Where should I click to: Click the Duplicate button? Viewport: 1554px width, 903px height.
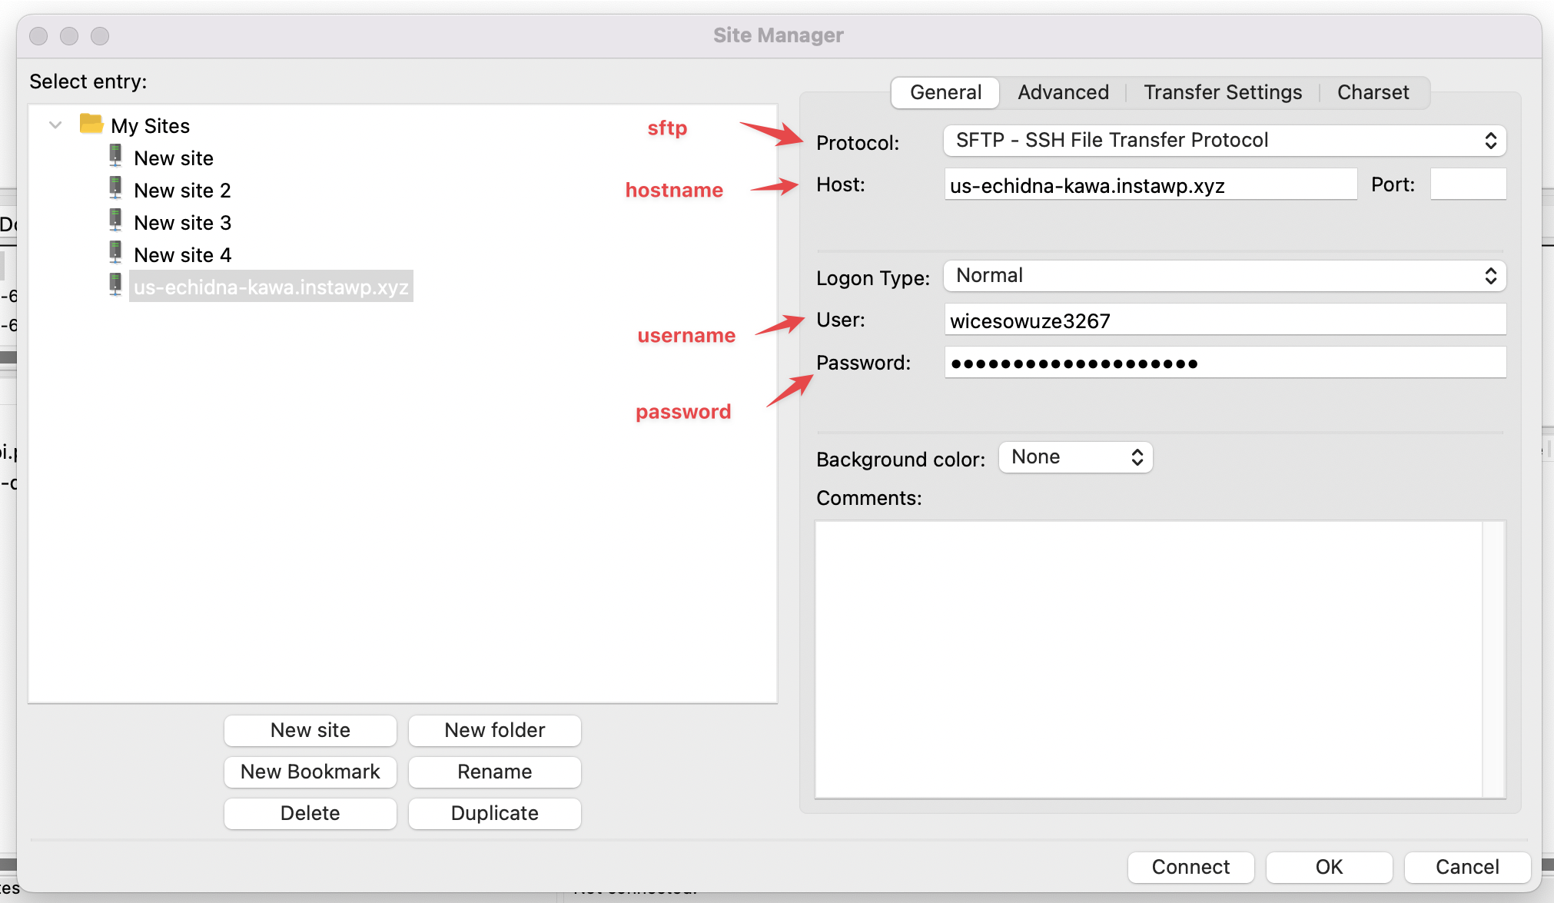point(494,813)
